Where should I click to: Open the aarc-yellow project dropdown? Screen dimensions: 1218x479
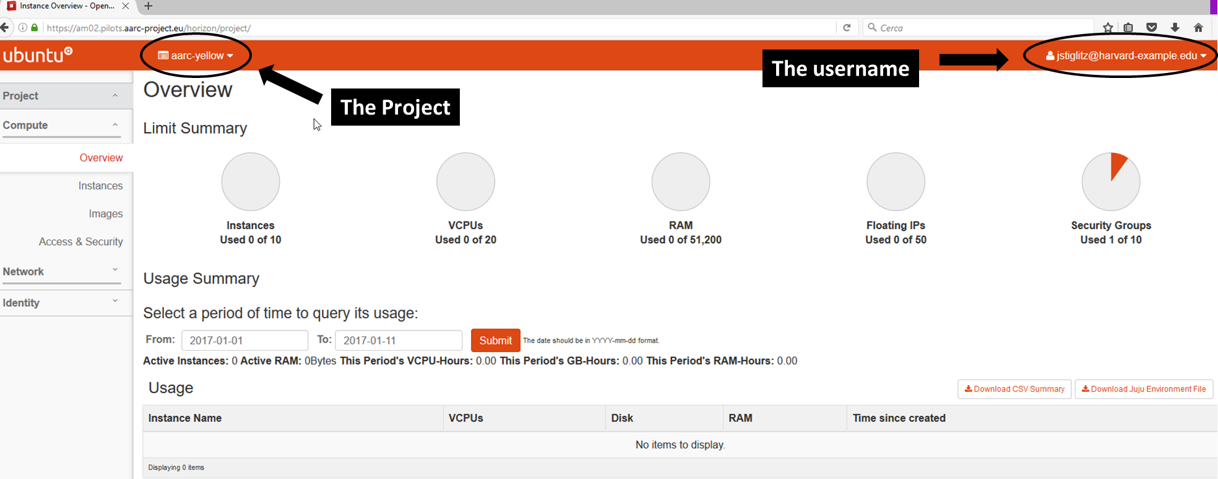196,56
